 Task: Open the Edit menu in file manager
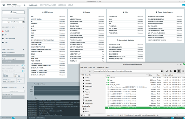(86, 68)
